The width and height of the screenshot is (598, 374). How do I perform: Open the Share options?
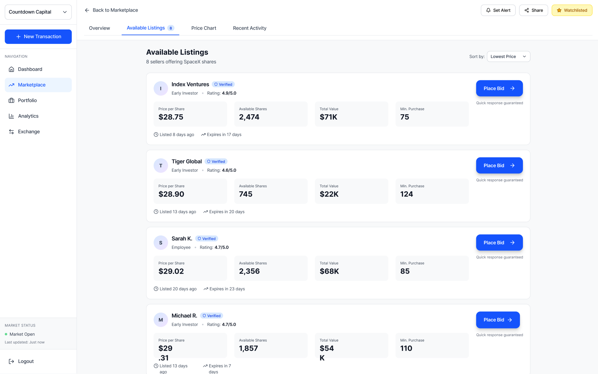tap(533, 10)
